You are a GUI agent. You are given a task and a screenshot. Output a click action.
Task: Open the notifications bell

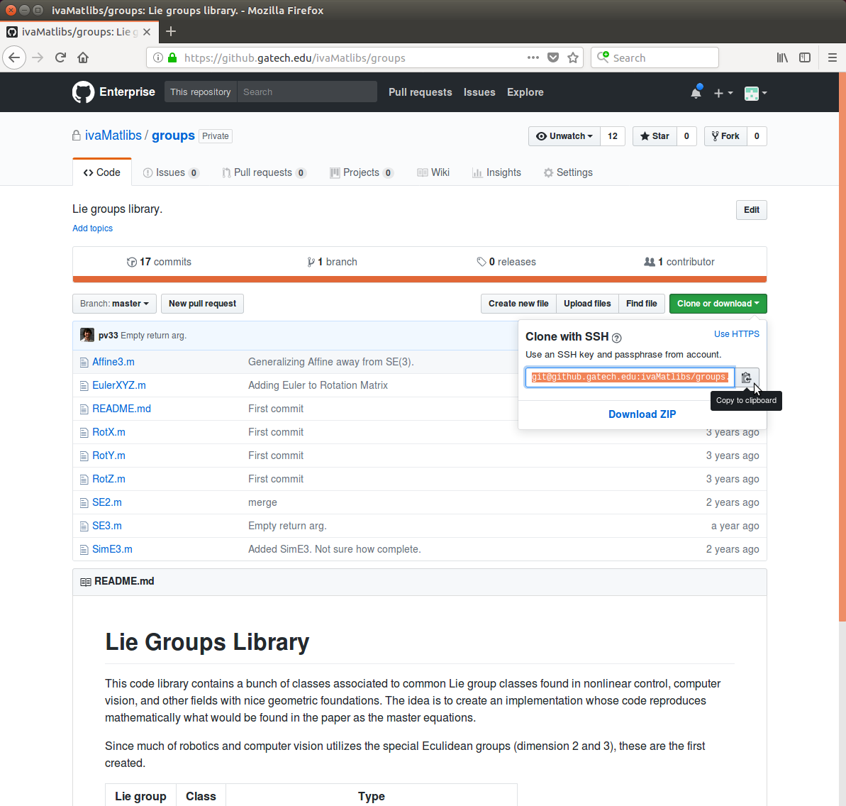click(x=696, y=92)
